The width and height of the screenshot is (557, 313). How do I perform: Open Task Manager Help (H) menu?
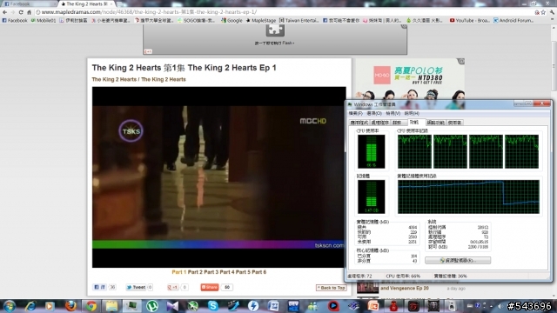(x=412, y=113)
